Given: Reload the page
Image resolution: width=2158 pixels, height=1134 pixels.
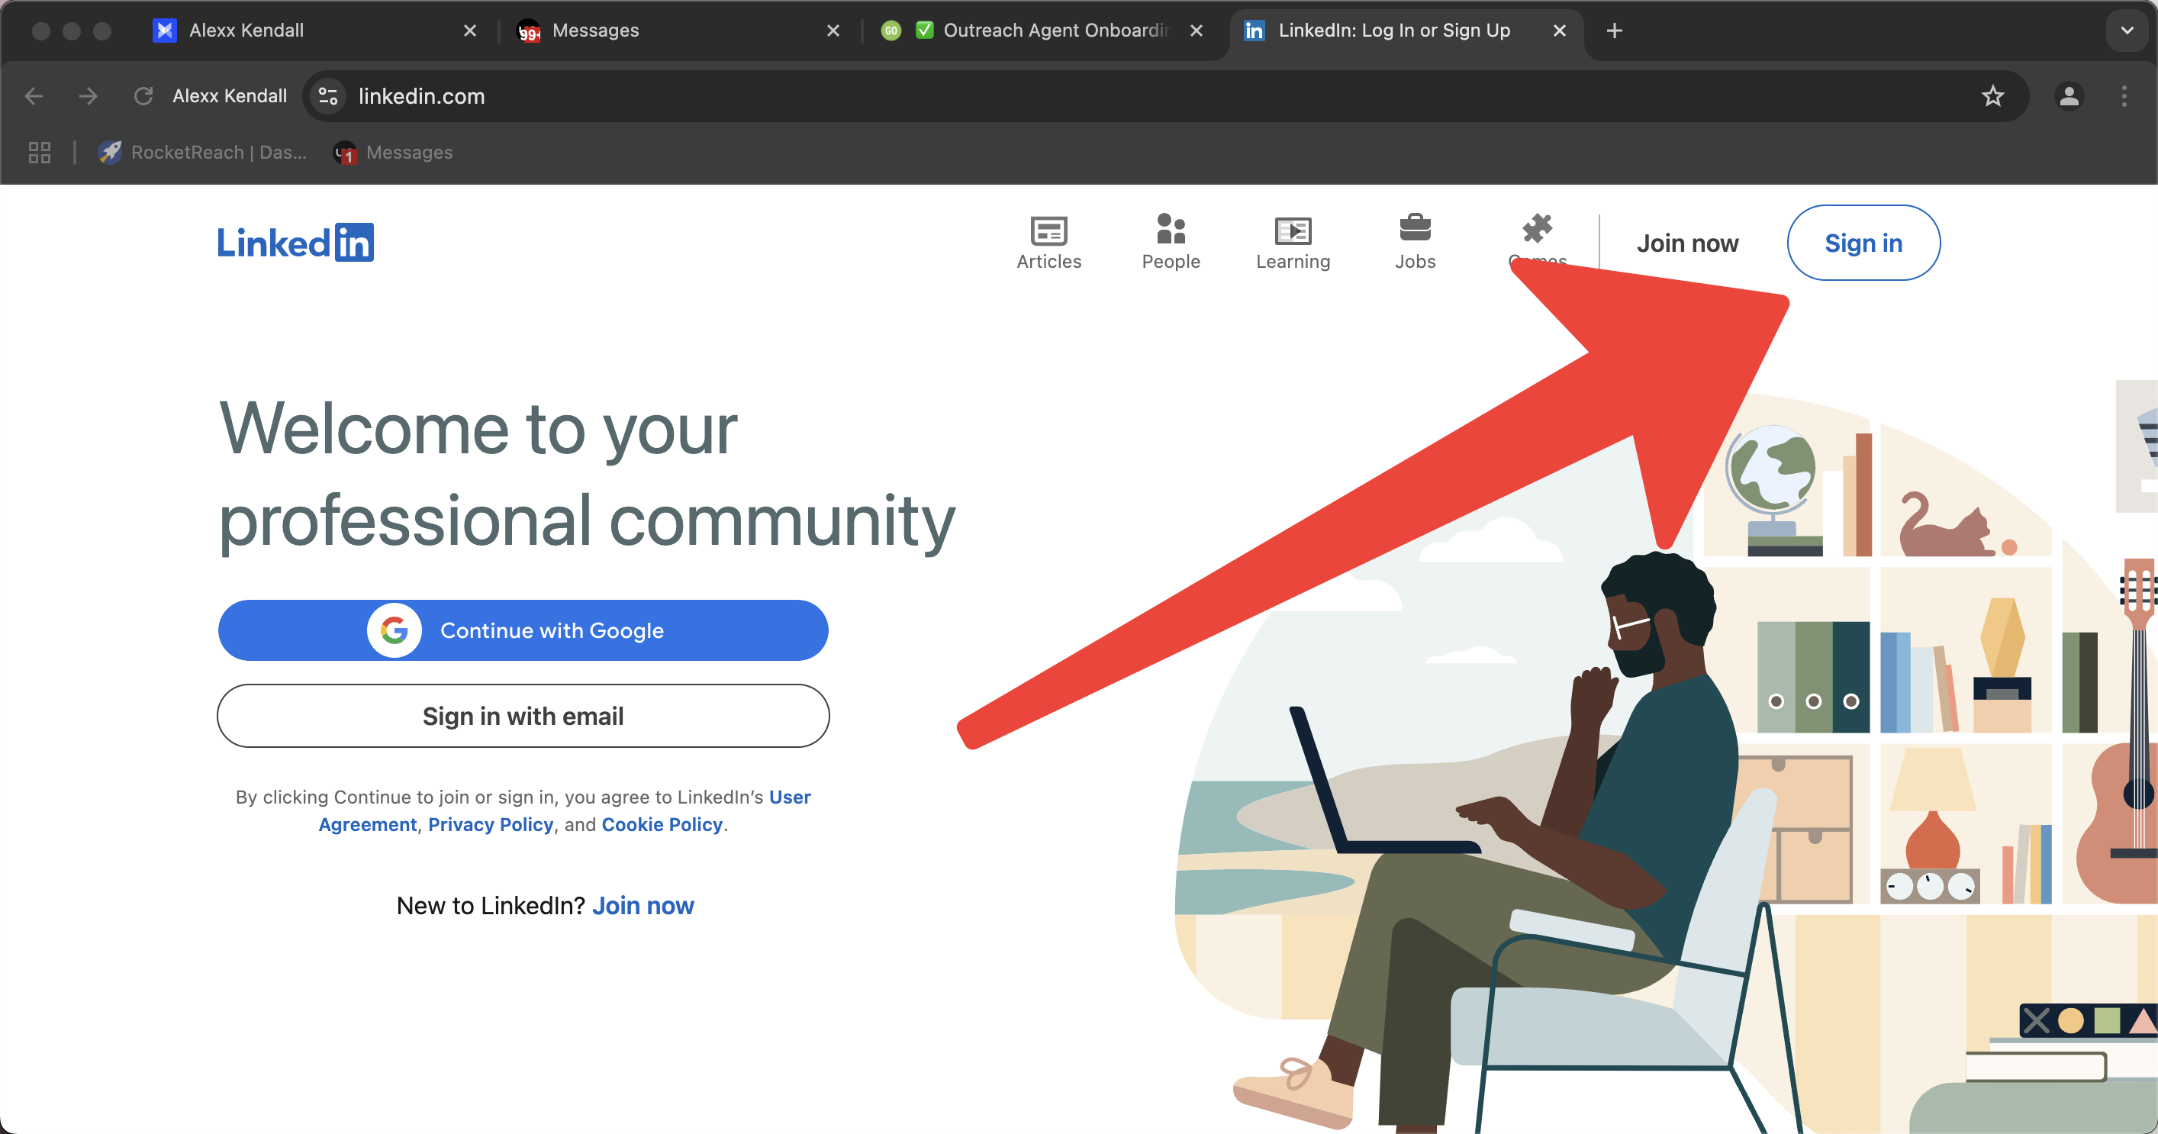Looking at the screenshot, I should click(x=143, y=96).
